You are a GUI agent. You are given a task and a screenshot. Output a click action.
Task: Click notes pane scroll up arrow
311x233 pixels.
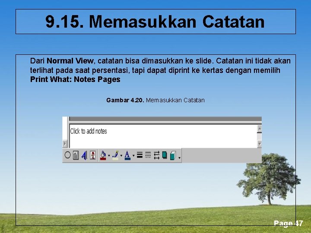click(x=260, y=129)
